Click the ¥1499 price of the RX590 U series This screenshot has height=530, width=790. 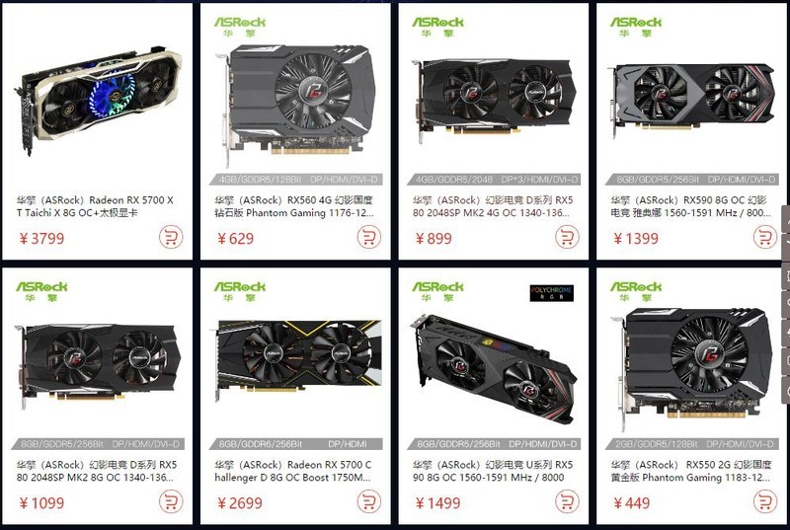(x=437, y=502)
